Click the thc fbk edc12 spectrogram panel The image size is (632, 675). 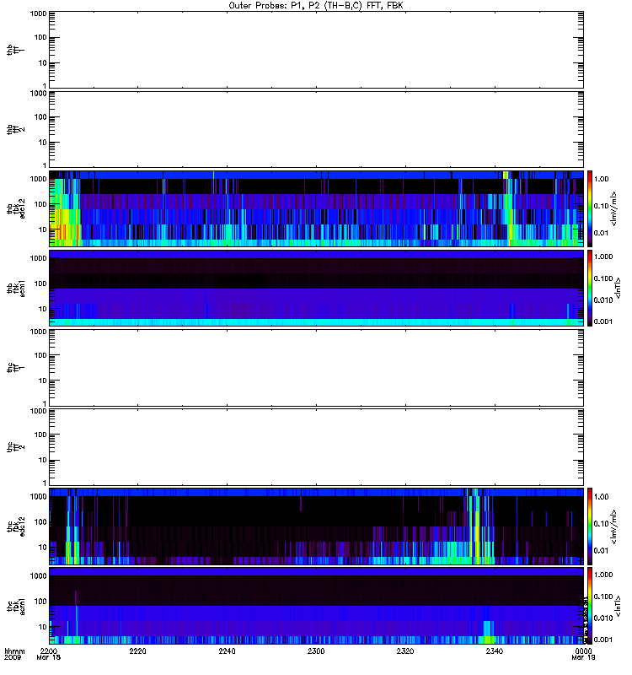tap(316, 526)
